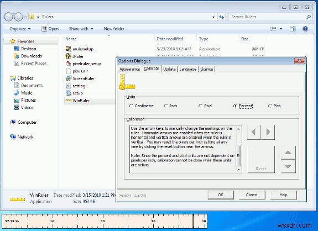The height and width of the screenshot is (231, 318).
Task: Open the Explorer help icon
Action: [x=305, y=29]
